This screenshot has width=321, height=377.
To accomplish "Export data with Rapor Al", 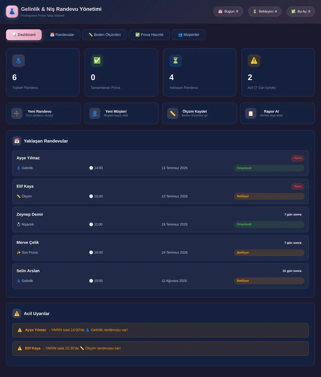I will pyautogui.click(x=277, y=113).
